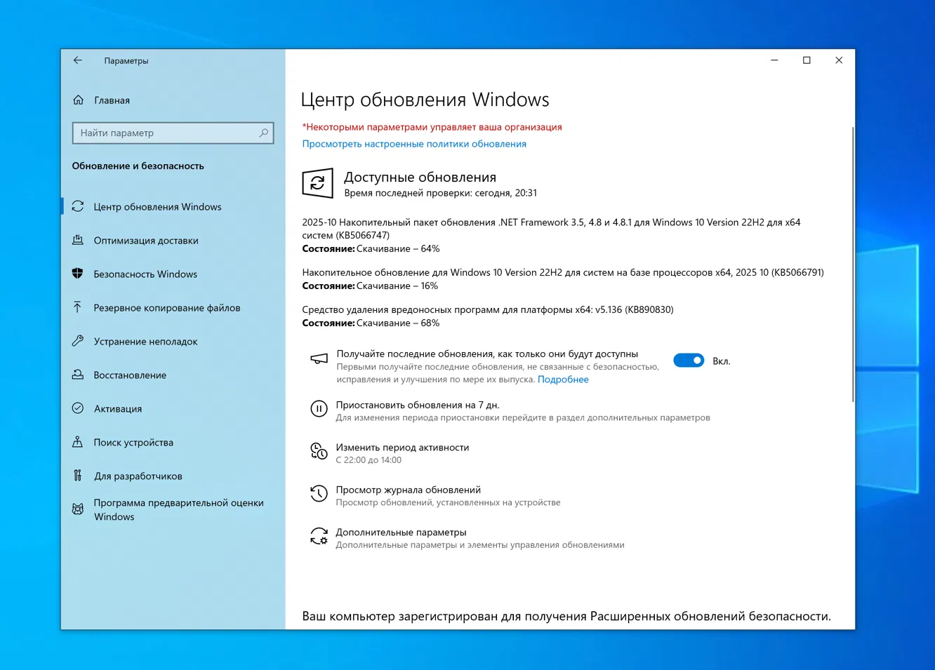Click the KB890830 malware removal tool text
The height and width of the screenshot is (670, 935).
[x=488, y=309]
